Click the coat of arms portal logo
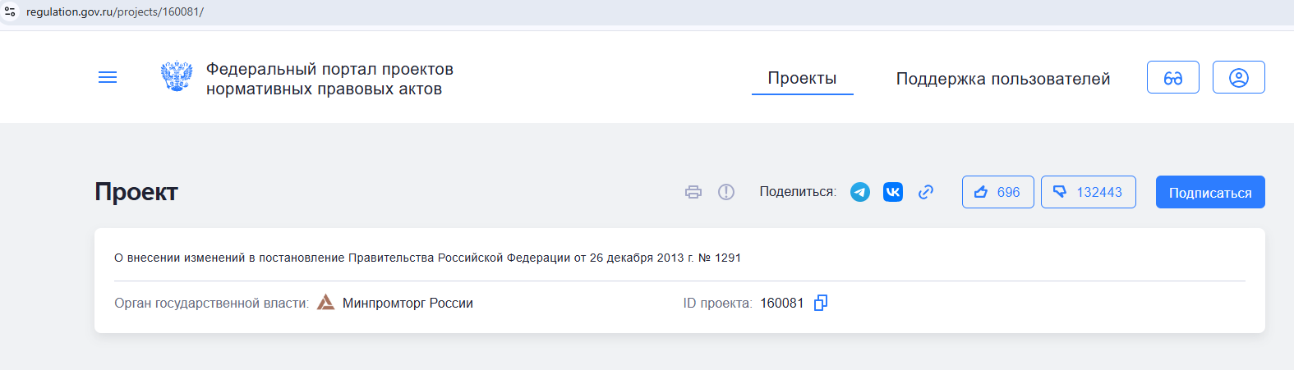The image size is (1294, 370). 177,77
